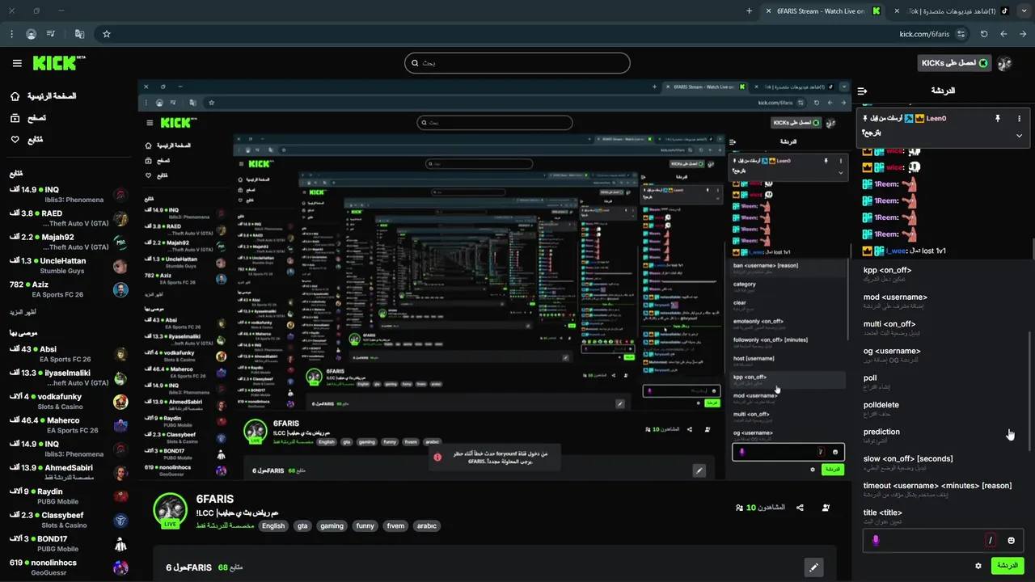Screen dimensions: 1035x582
Task: Click the share stream icon
Action: [800, 508]
